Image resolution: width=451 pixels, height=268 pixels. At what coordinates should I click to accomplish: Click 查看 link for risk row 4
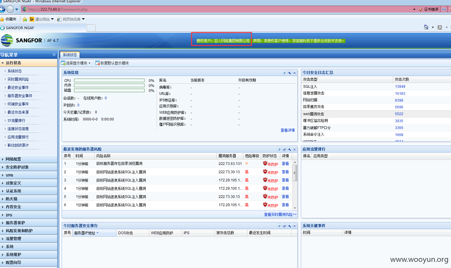point(285,188)
